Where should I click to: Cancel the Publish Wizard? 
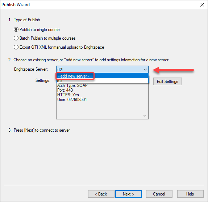click(159, 194)
